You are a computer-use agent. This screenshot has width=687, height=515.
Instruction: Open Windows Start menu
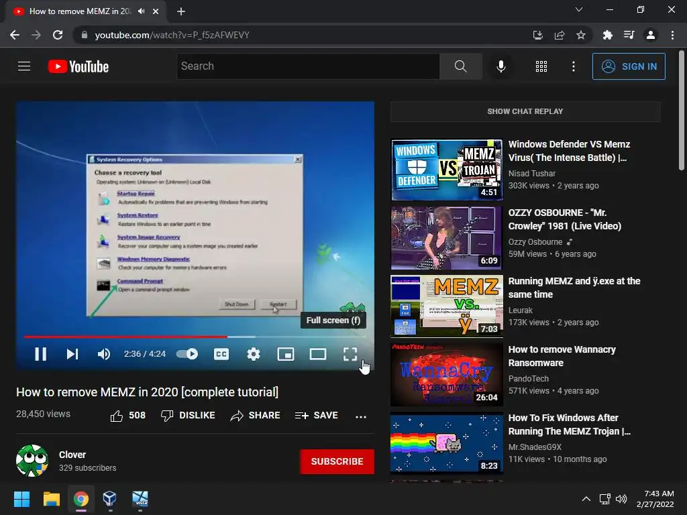(21, 499)
